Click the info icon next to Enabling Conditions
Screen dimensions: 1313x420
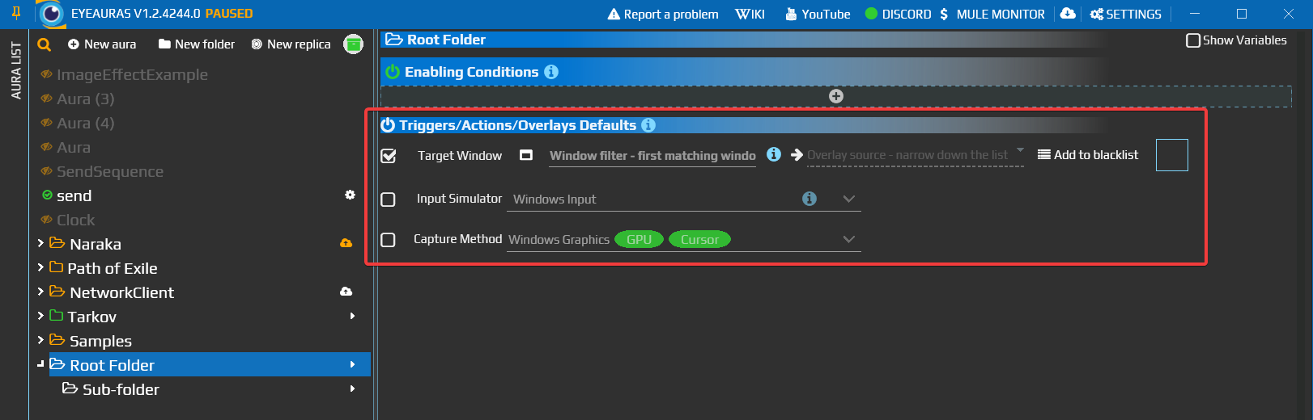(x=551, y=72)
